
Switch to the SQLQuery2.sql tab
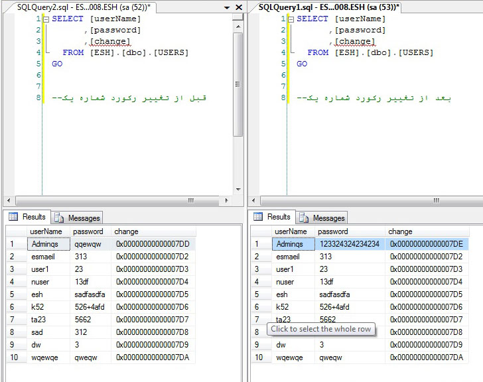click(x=88, y=7)
